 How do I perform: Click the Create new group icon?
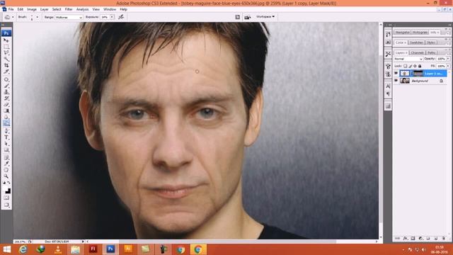tap(428, 238)
